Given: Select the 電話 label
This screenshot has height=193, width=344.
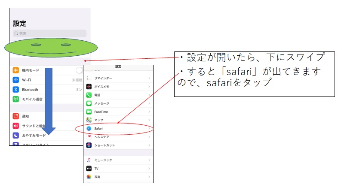Looking at the screenshot, I should [97, 95].
